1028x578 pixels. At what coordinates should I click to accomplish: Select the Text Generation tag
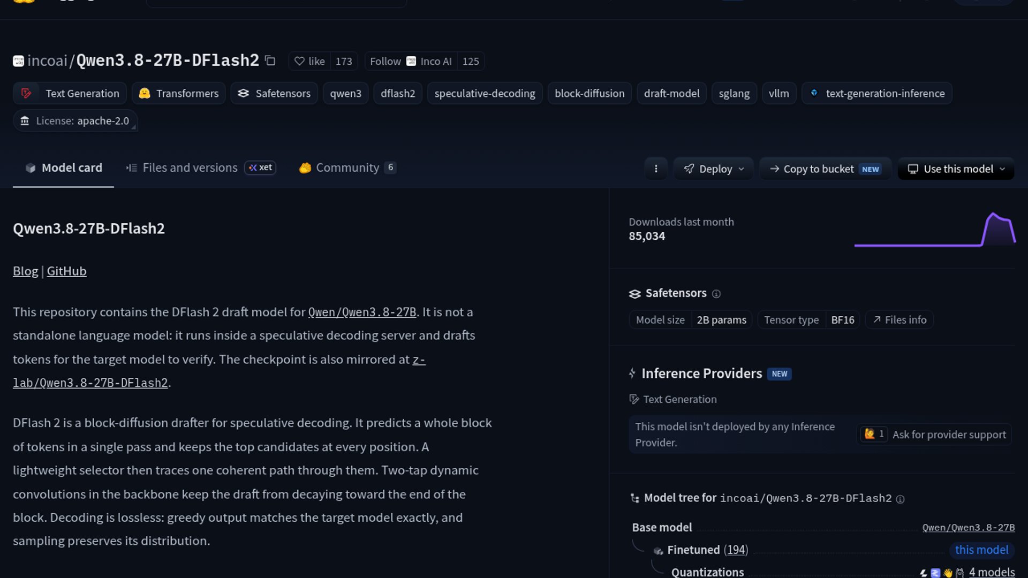point(70,93)
